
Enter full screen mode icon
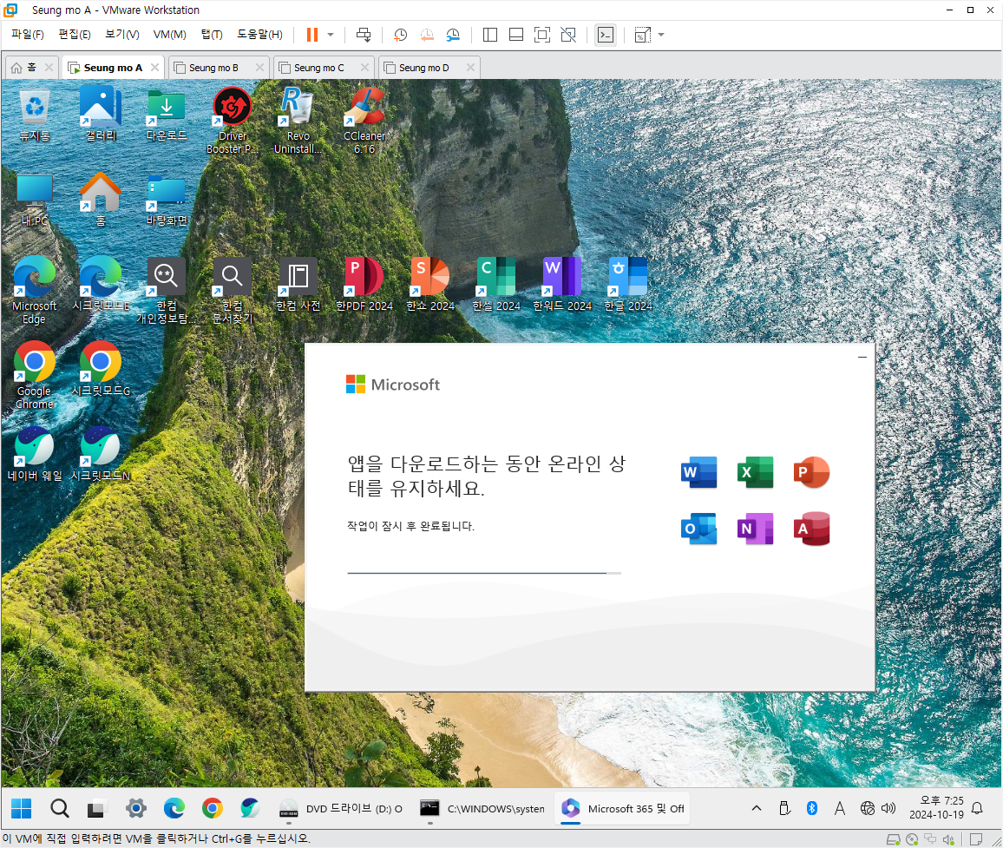(541, 35)
